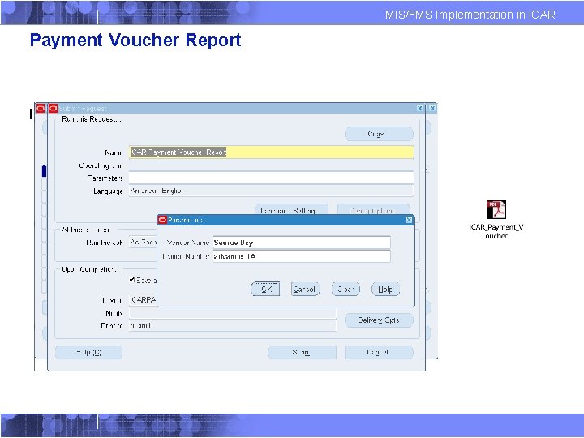584x438 pixels.
Task: Open Delivery Opts in Submit Request
Action: pos(379,320)
